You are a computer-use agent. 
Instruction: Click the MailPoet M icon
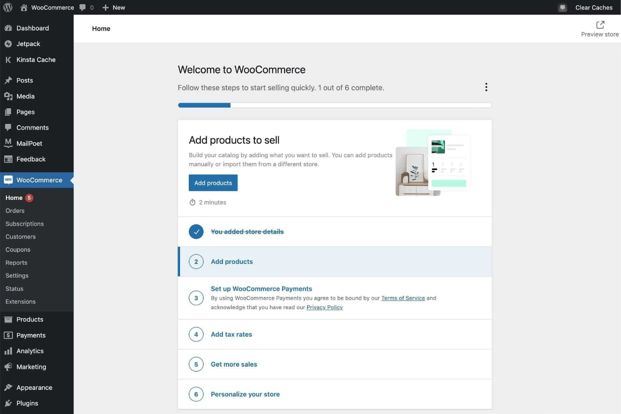[8, 143]
